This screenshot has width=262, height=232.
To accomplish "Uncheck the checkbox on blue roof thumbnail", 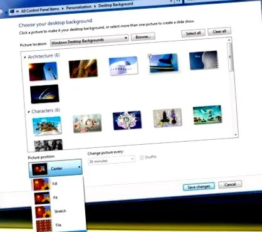I will (x=150, y=56).
